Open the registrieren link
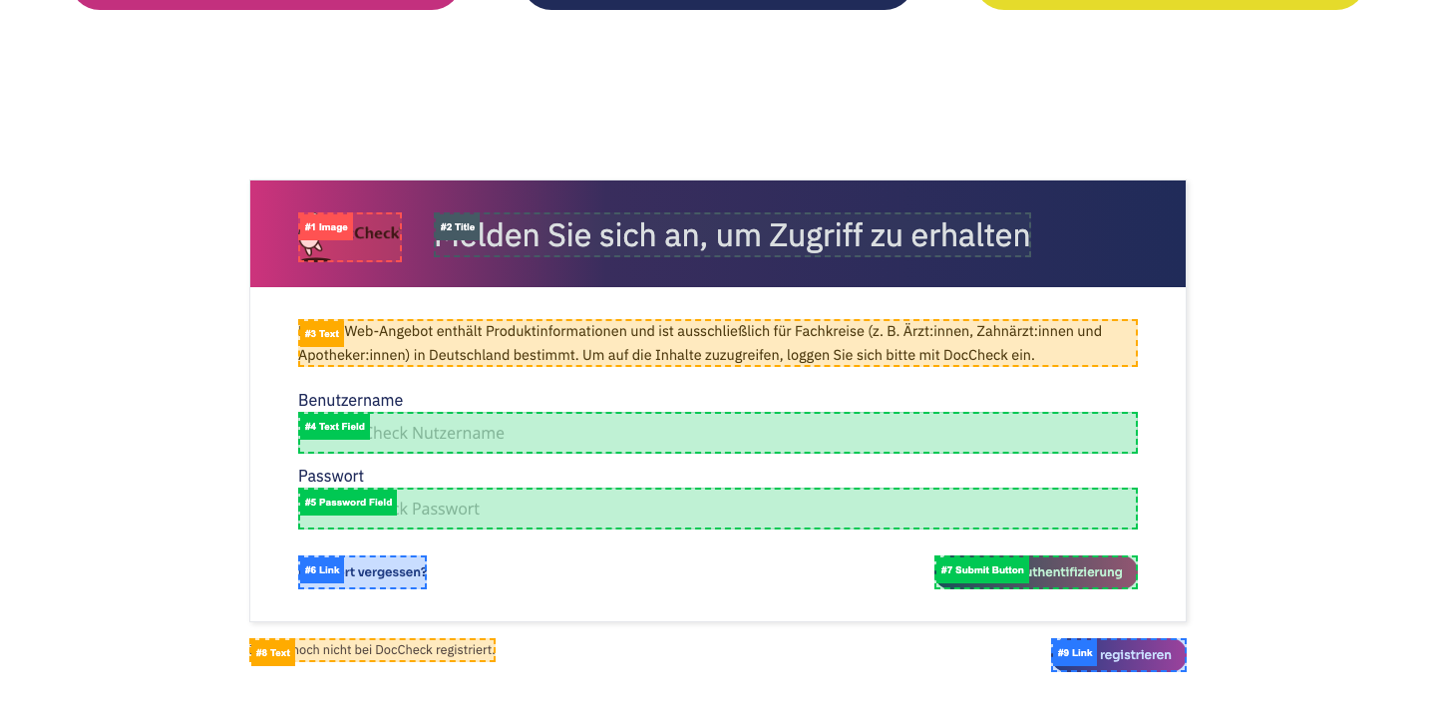The height and width of the screenshot is (707, 1436). coord(1139,655)
